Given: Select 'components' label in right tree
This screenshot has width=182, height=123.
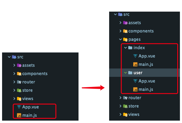Looking at the screenshot, I should tap(141, 31).
